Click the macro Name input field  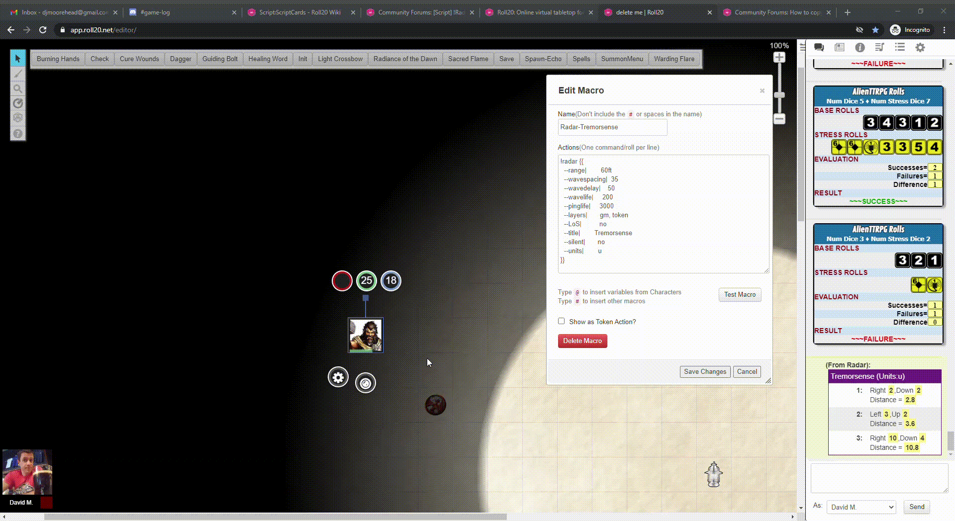pos(612,127)
